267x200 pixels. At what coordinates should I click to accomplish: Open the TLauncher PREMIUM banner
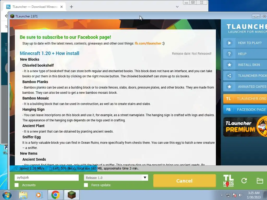pyautogui.click(x=245, y=127)
